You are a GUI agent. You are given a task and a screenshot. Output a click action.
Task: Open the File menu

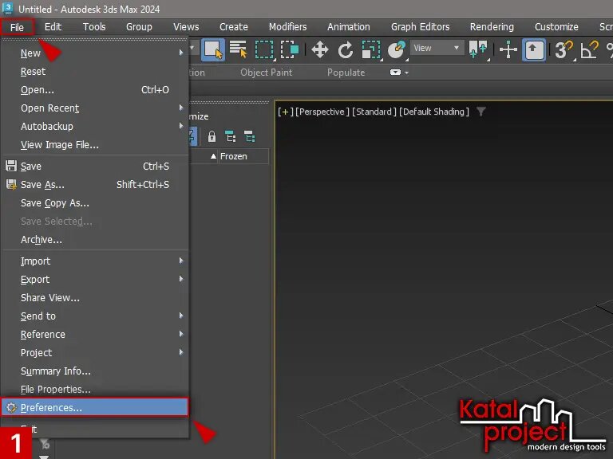click(17, 27)
